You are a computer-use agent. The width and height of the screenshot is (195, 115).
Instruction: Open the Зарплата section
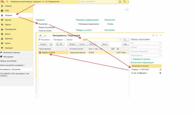[x=16, y=39]
